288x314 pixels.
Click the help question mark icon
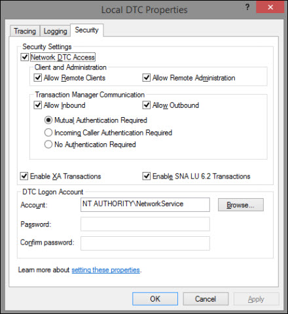[247, 7]
